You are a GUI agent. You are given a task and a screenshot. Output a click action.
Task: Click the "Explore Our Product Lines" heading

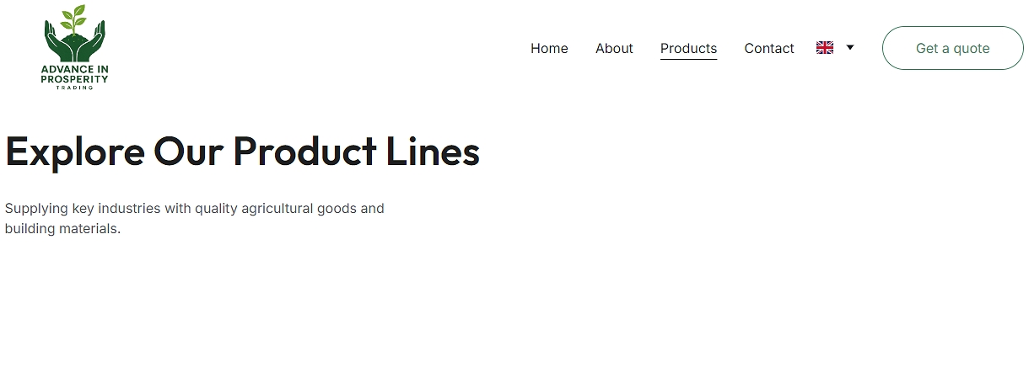[242, 152]
